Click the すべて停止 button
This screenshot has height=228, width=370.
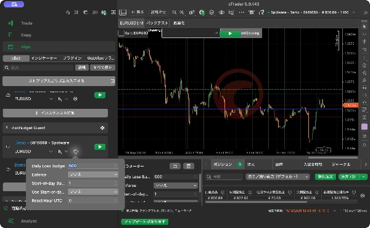102,68
